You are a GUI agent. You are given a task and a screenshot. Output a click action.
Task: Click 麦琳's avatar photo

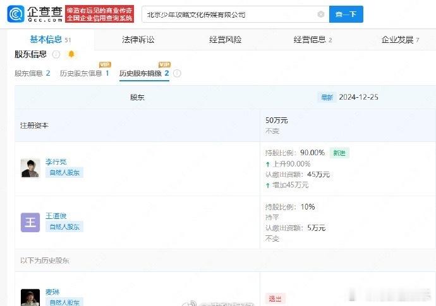(x=30, y=297)
